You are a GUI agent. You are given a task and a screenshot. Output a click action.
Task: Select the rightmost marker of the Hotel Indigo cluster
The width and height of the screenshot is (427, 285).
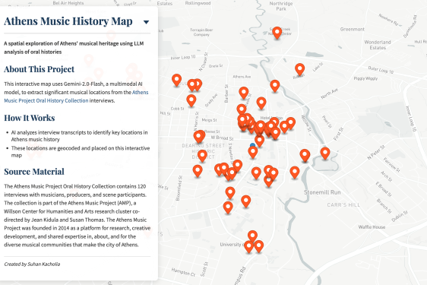click(290, 124)
